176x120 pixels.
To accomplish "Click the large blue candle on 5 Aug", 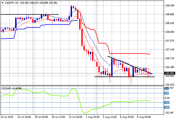I will [112, 67].
